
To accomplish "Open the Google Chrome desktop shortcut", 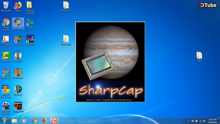I will (6, 24).
